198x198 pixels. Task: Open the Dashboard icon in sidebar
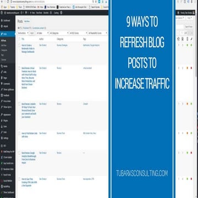(2, 20)
